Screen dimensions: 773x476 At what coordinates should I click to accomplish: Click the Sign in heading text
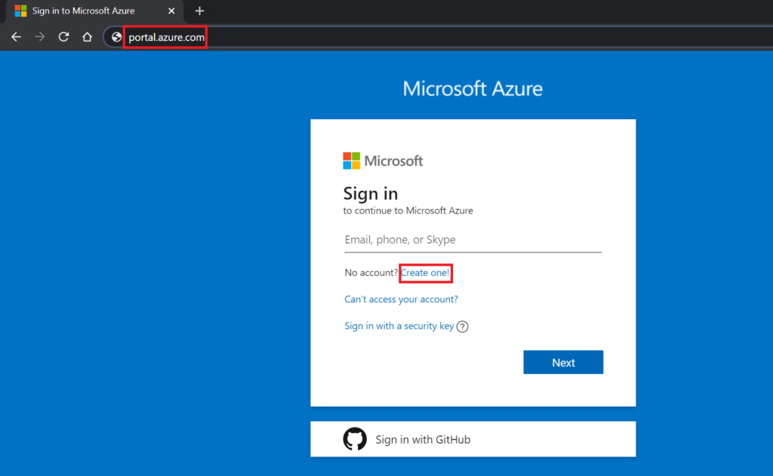(370, 194)
